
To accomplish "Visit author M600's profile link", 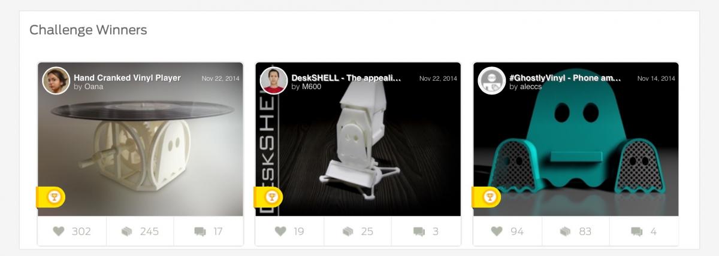I will 312,87.
